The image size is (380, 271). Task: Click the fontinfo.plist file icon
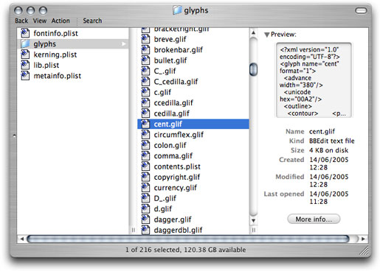click(25, 33)
